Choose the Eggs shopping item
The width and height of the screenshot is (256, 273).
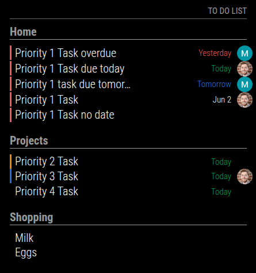tap(26, 253)
